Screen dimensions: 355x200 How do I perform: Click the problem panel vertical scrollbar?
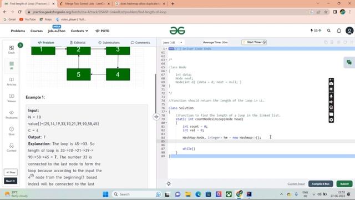[155, 94]
